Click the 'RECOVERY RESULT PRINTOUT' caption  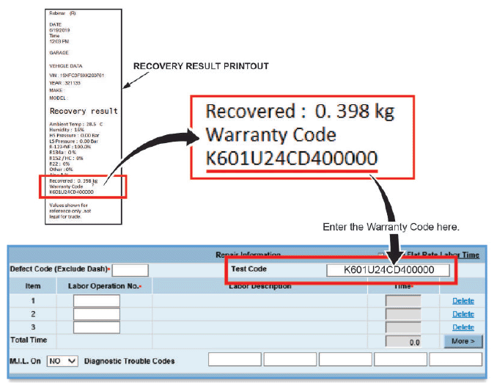click(201, 66)
